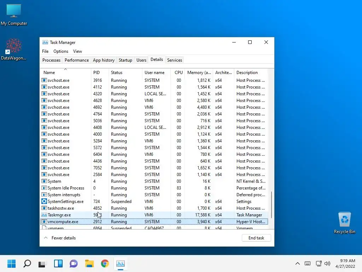Switch to the App history tab
362x272 pixels.
[x=104, y=60]
